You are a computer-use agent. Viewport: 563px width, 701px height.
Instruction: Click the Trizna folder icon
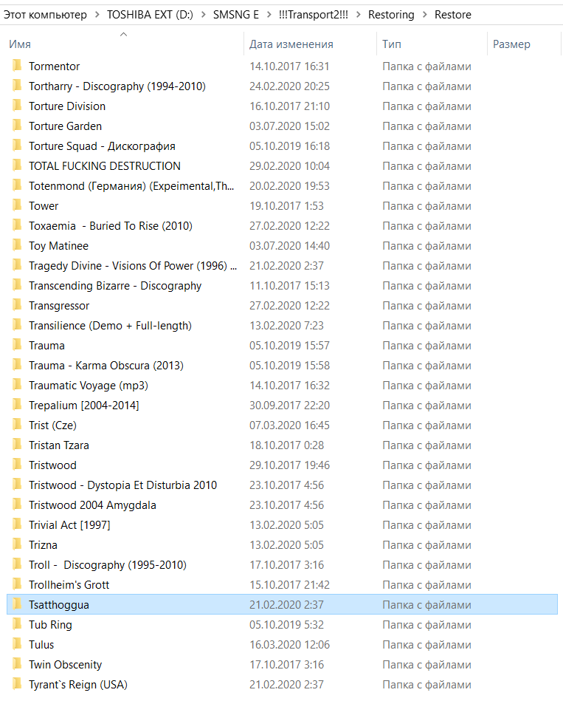[x=17, y=544]
